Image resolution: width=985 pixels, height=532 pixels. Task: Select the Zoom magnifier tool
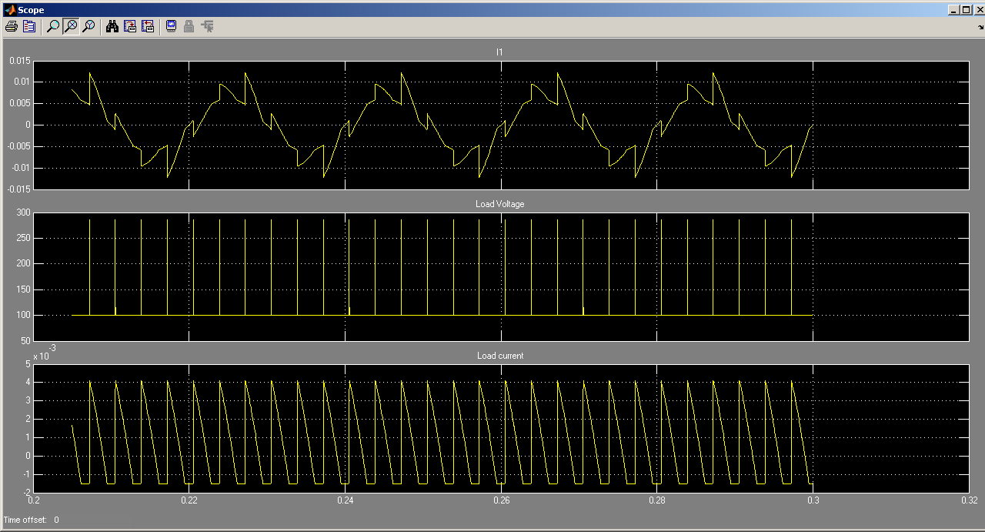(53, 26)
